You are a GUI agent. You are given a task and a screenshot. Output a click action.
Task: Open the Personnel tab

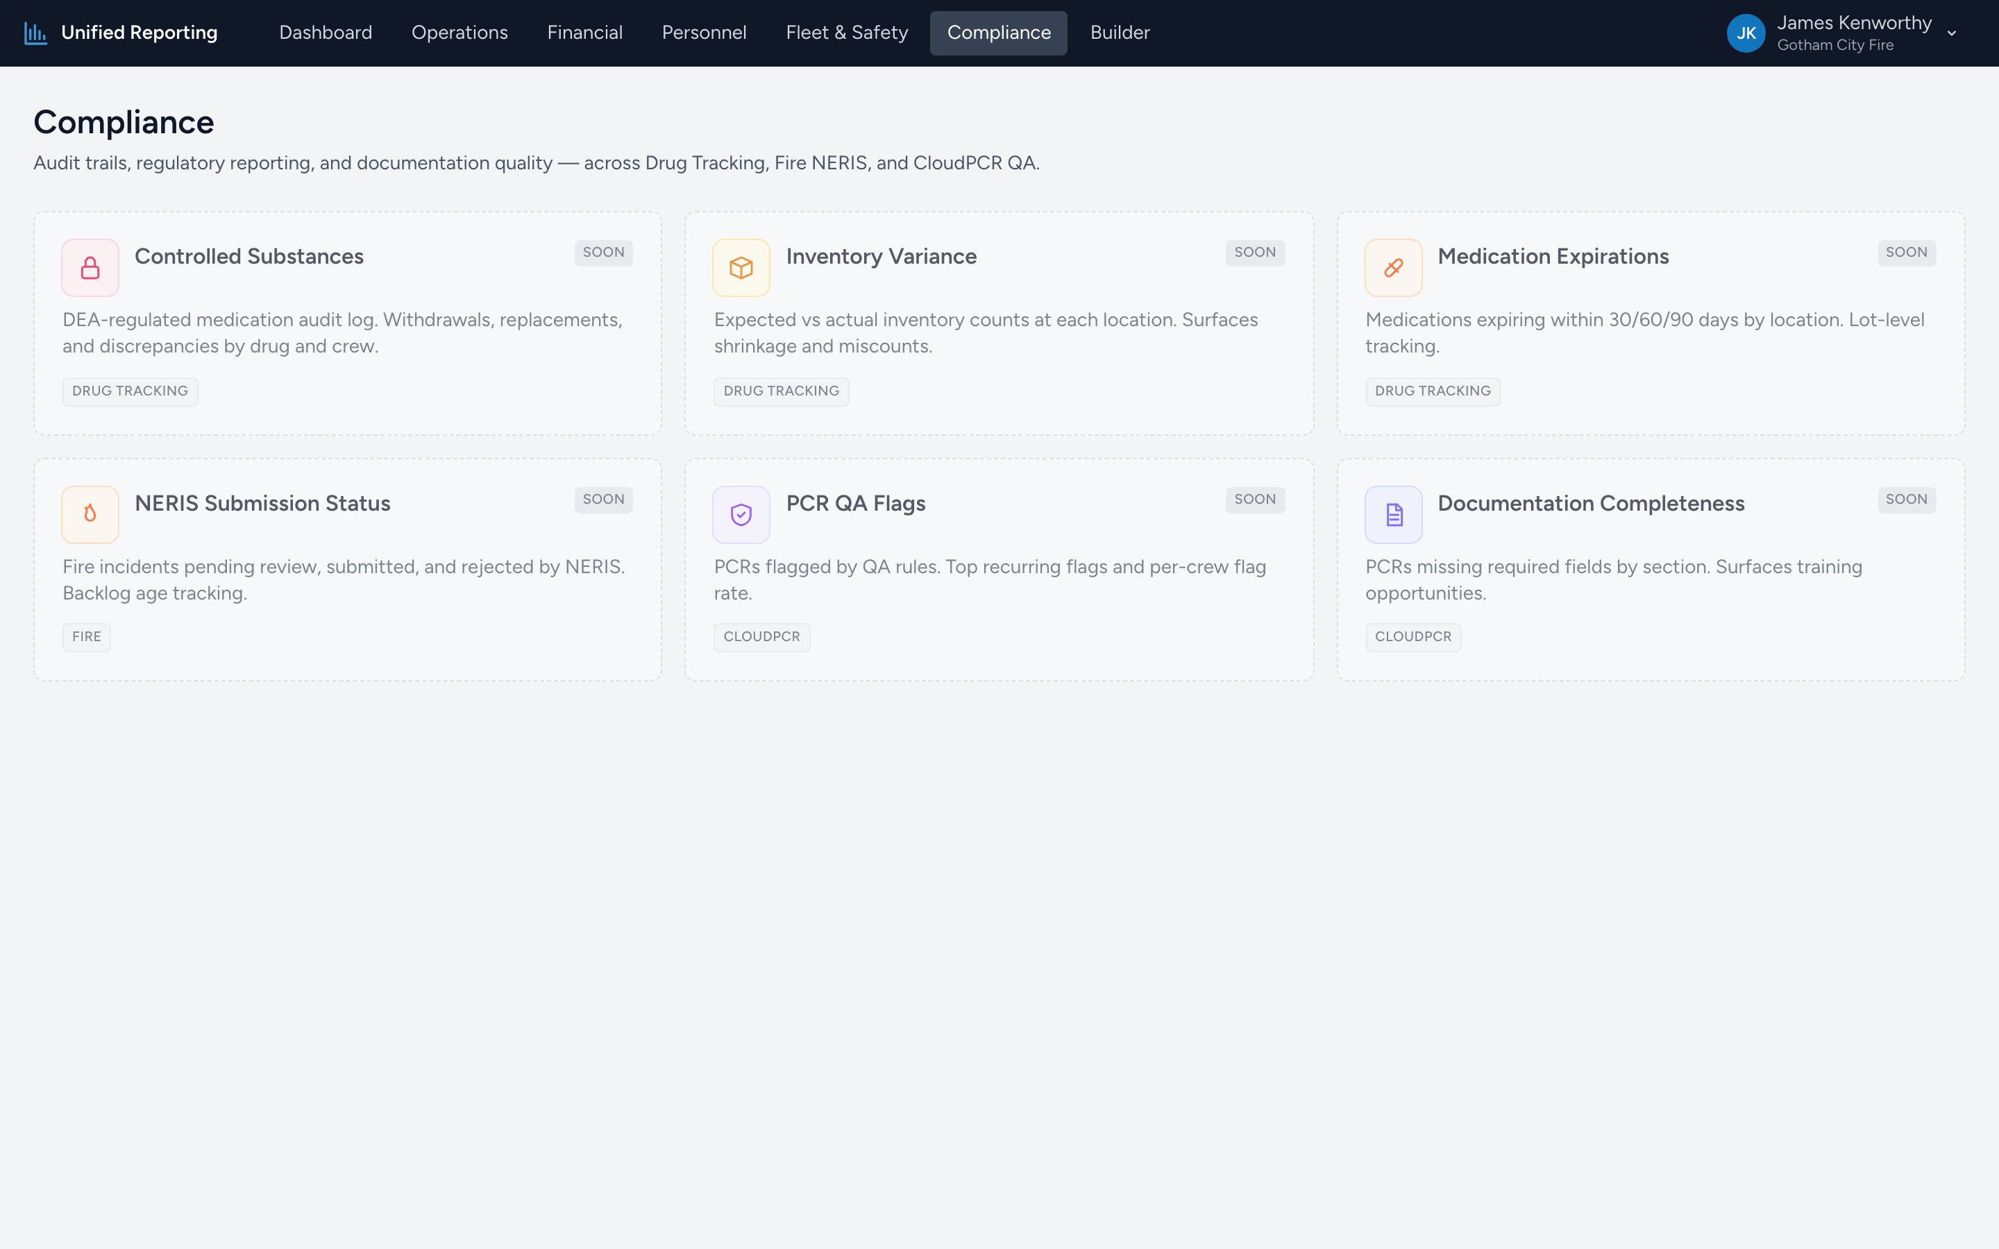[x=704, y=33]
